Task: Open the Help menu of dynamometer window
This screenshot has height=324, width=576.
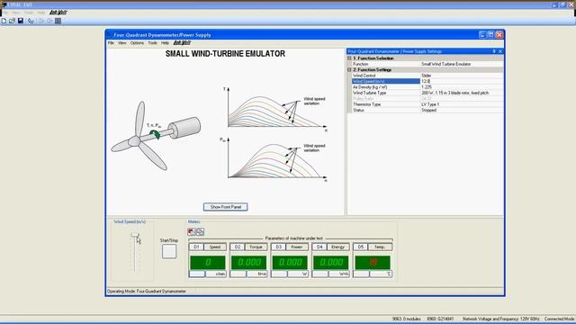Action: (x=165, y=43)
